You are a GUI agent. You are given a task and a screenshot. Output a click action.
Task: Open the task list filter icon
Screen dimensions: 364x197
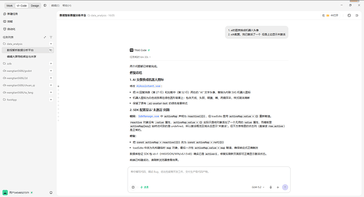[51, 37]
